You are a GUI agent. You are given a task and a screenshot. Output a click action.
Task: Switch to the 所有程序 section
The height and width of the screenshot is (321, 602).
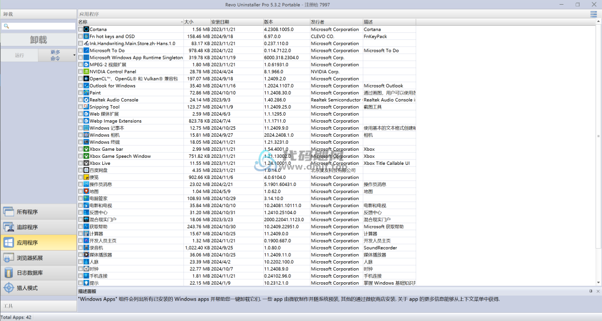pos(38,212)
